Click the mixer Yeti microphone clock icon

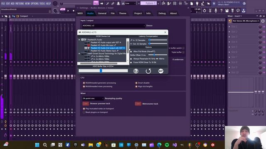(x=263, y=21)
